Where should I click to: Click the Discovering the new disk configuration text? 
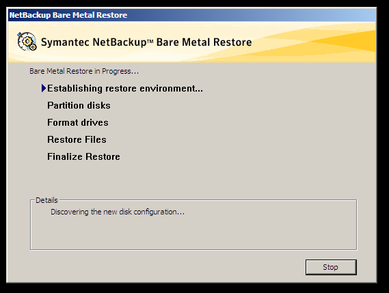118,212
